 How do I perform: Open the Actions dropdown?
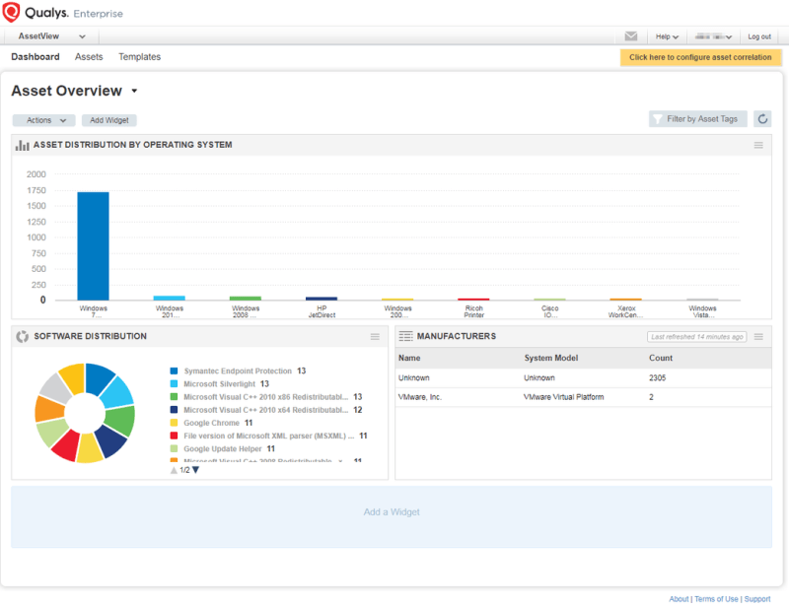point(44,120)
